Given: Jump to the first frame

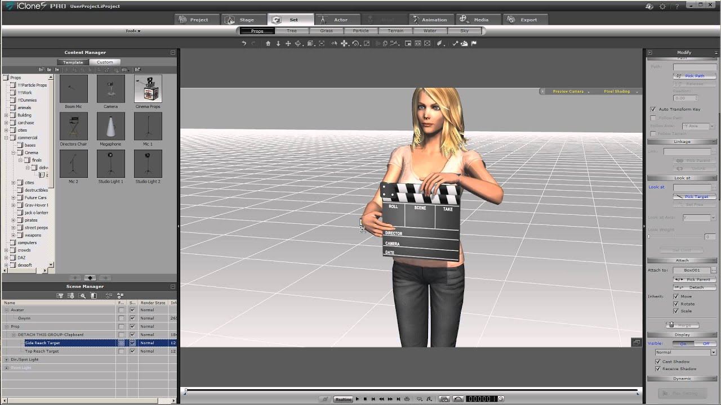Looking at the screenshot, I should coord(373,399).
